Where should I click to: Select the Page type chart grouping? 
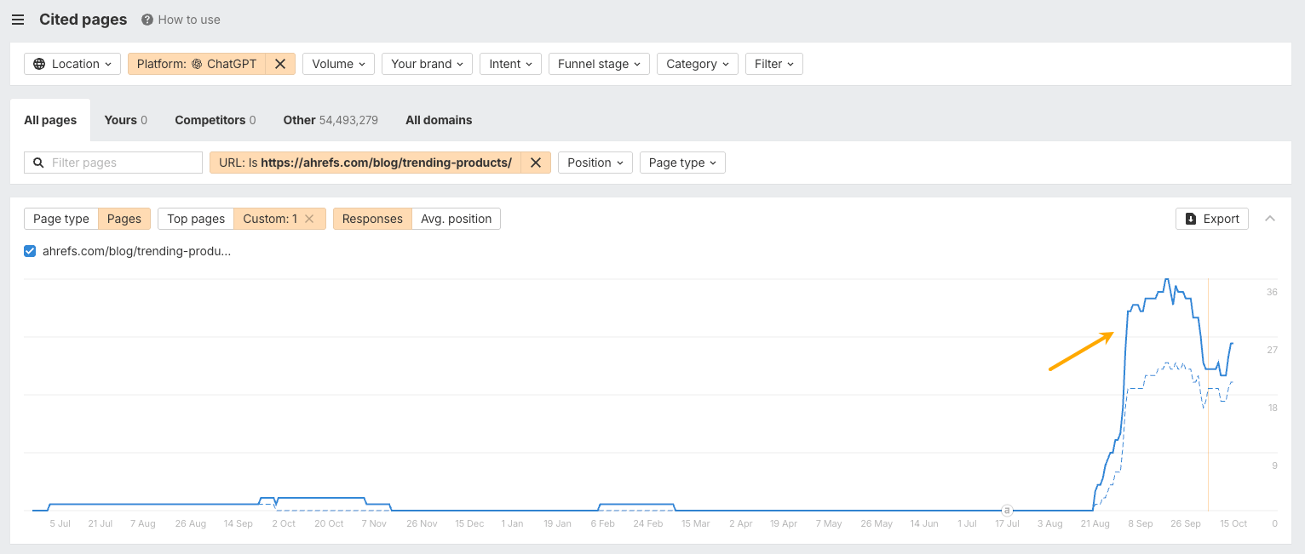point(61,219)
